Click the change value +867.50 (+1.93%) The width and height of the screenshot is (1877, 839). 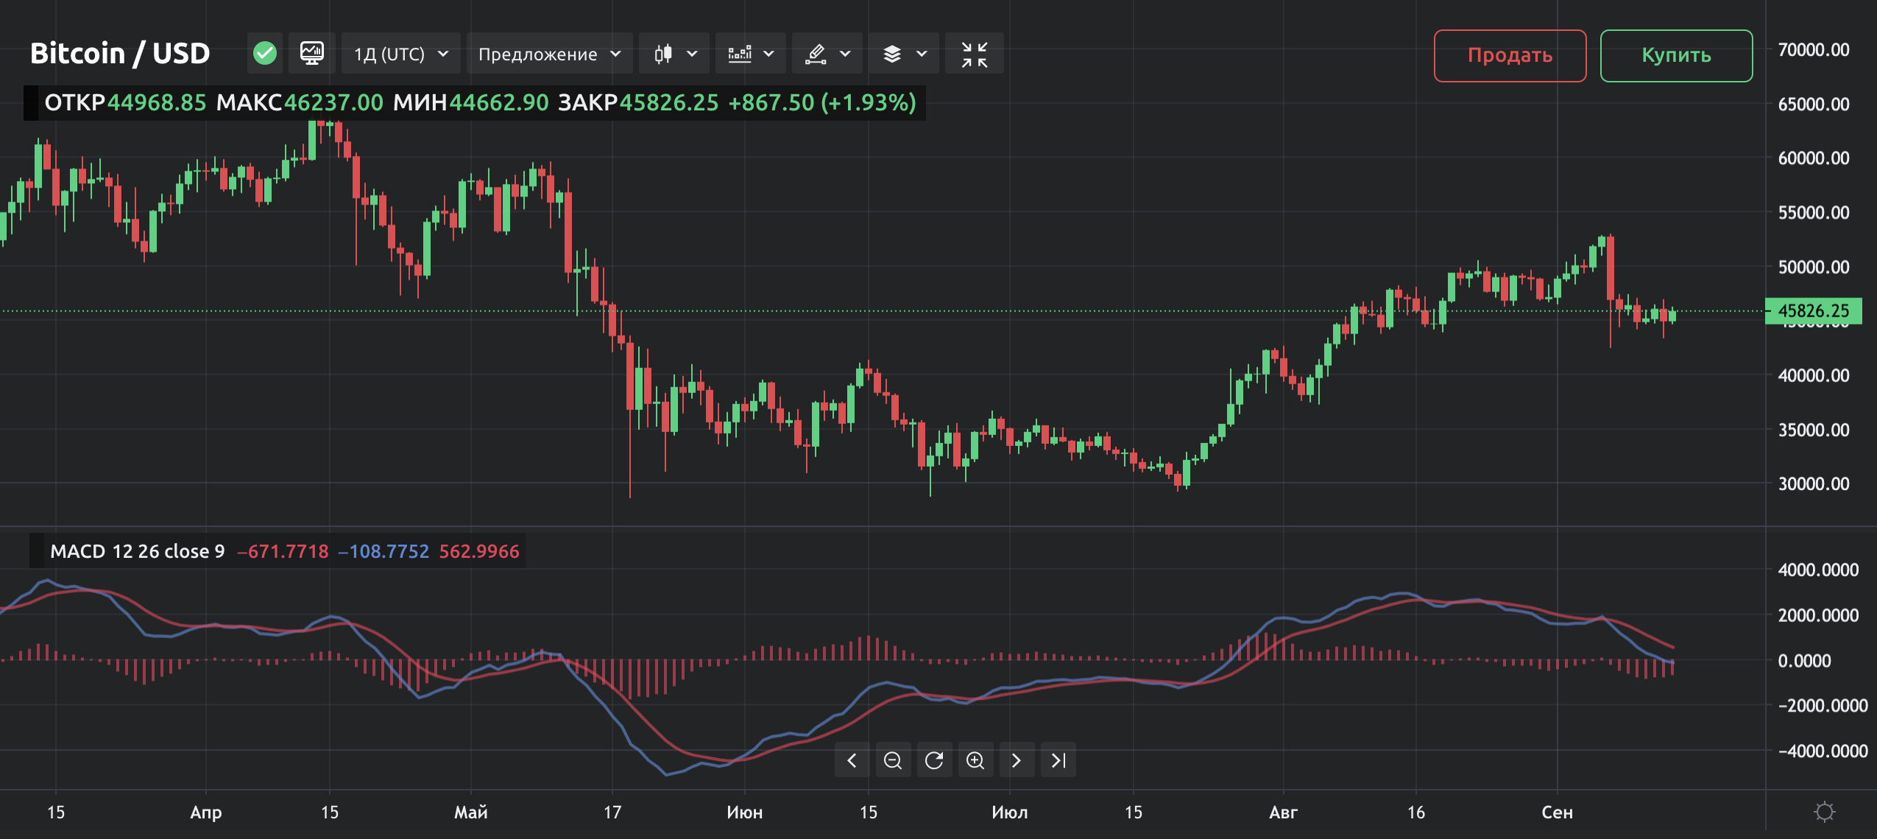(x=822, y=102)
